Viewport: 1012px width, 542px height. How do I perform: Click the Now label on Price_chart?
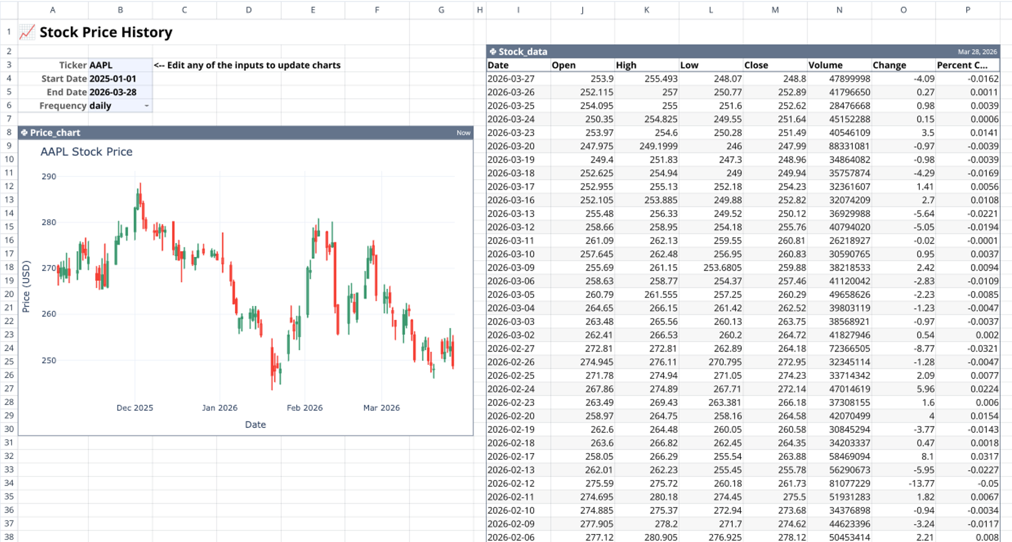pyautogui.click(x=463, y=133)
